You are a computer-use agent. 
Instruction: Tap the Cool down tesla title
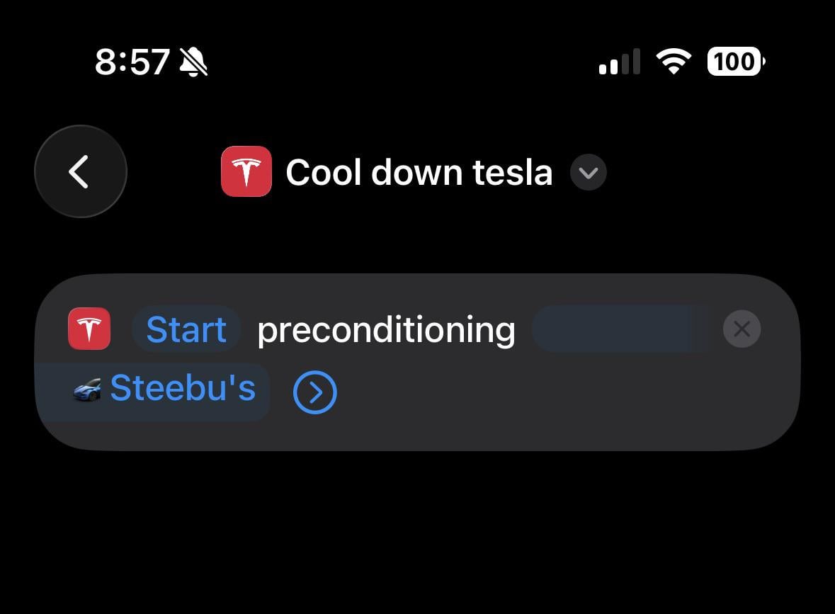pyautogui.click(x=419, y=172)
